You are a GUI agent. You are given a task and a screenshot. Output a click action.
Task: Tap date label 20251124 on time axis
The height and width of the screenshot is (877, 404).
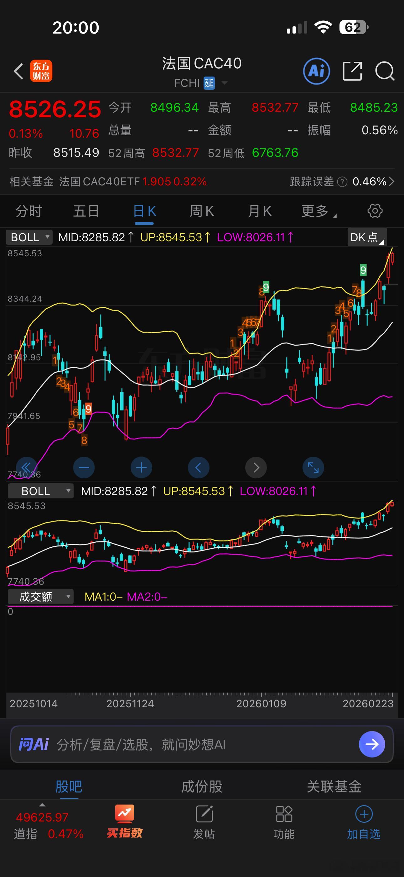130,703
